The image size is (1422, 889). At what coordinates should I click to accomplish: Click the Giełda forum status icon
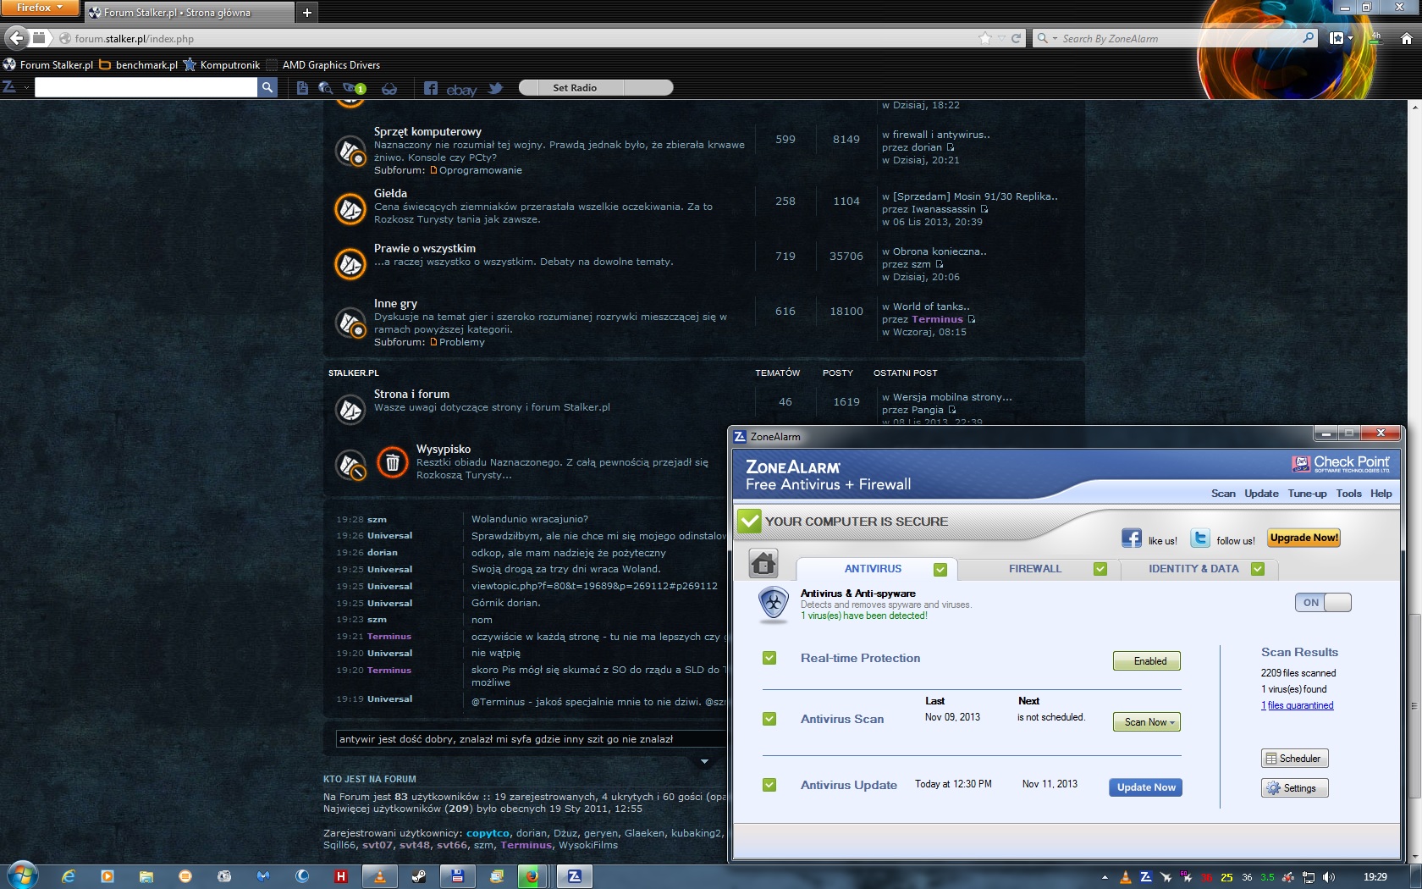350,208
